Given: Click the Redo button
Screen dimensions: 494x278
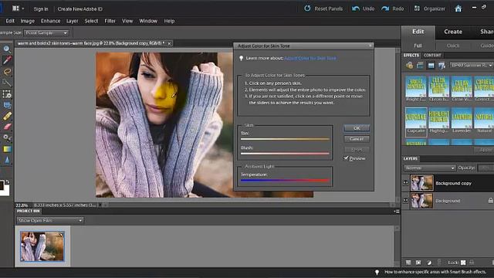Looking at the screenshot, I should coord(392,8).
